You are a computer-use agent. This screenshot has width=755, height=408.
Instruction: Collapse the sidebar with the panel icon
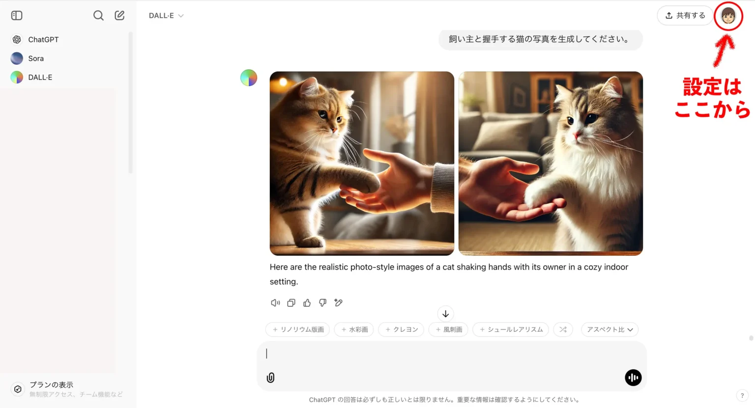[x=17, y=15]
